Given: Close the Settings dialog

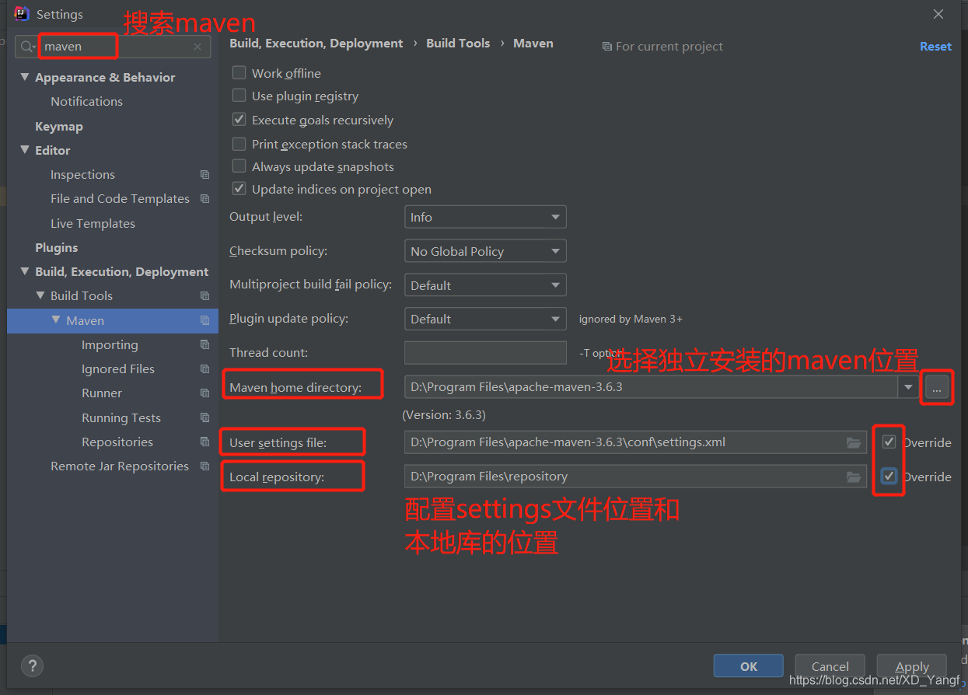Looking at the screenshot, I should pyautogui.click(x=938, y=14).
